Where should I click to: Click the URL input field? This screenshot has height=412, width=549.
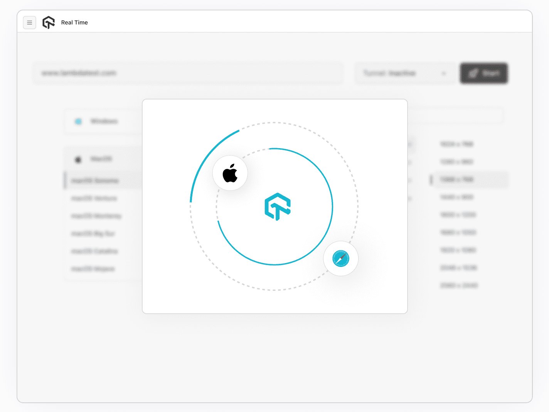[x=188, y=73]
